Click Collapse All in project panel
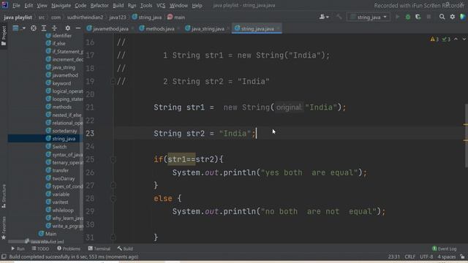The image size is (468, 263). pos(54,28)
